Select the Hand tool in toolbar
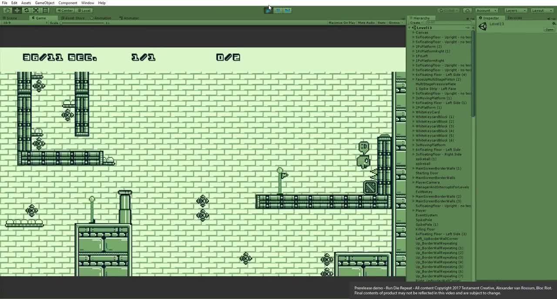This screenshot has width=557, height=299. 7,10
